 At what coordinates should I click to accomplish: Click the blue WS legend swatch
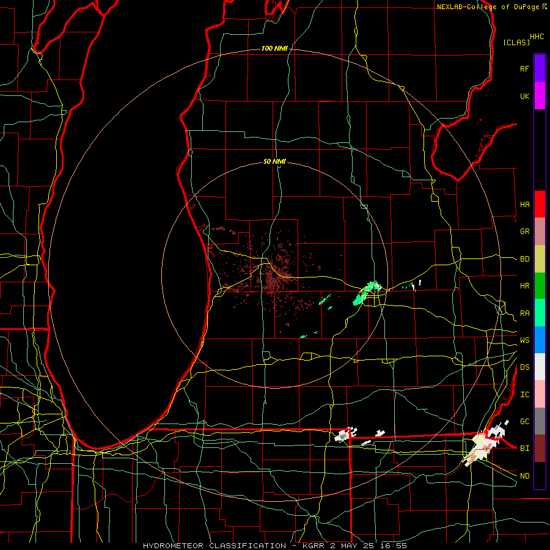tap(540, 340)
